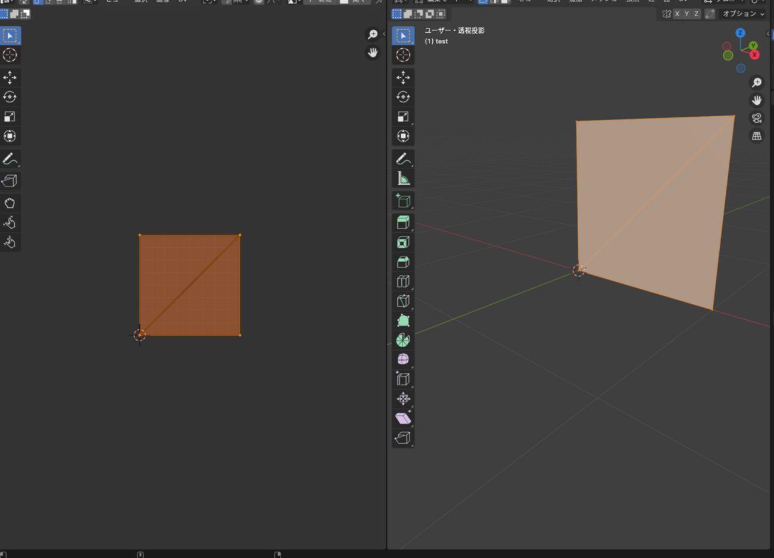
Task: Expand the 3D viewport sidebar arrow
Action: [x=768, y=34]
